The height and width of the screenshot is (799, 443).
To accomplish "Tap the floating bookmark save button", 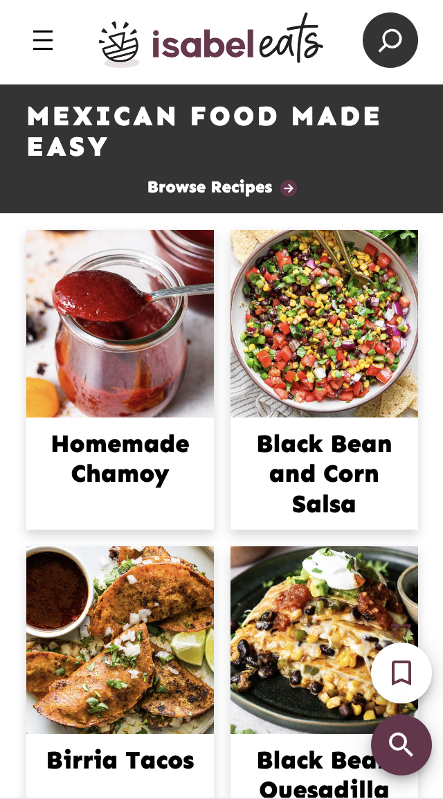I will pyautogui.click(x=401, y=673).
